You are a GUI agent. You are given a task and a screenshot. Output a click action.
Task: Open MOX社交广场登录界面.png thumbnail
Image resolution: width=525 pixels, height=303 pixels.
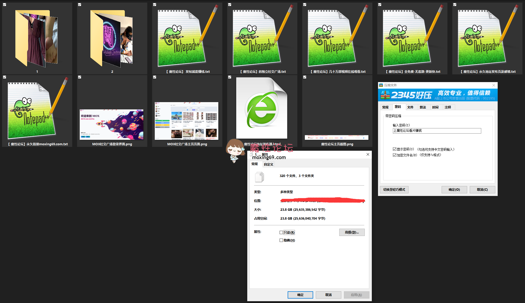click(112, 124)
